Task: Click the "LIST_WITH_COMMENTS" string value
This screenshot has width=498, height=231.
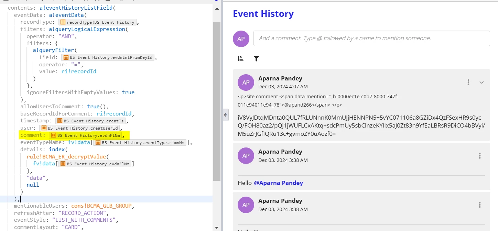Action: click(x=84, y=220)
